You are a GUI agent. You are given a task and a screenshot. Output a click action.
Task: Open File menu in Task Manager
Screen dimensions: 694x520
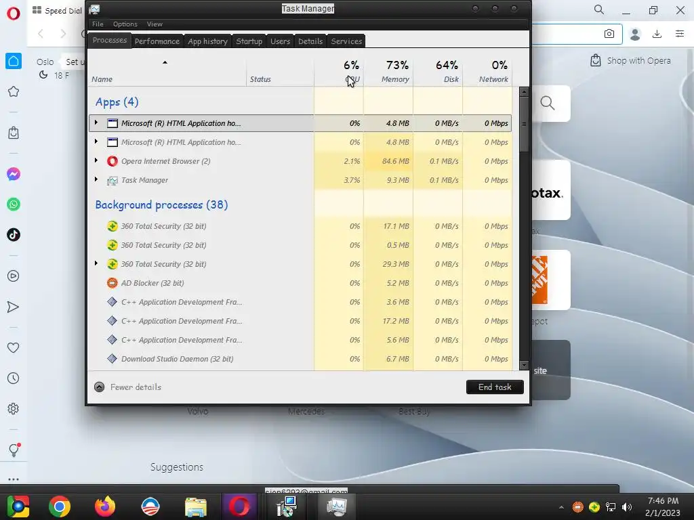coord(98,24)
